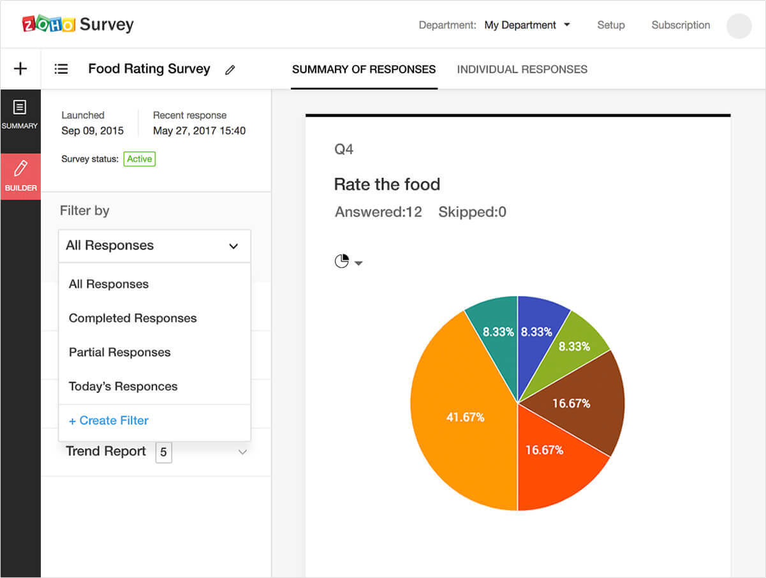Expand the Trend Report section
This screenshot has height=578, width=766.
click(242, 451)
